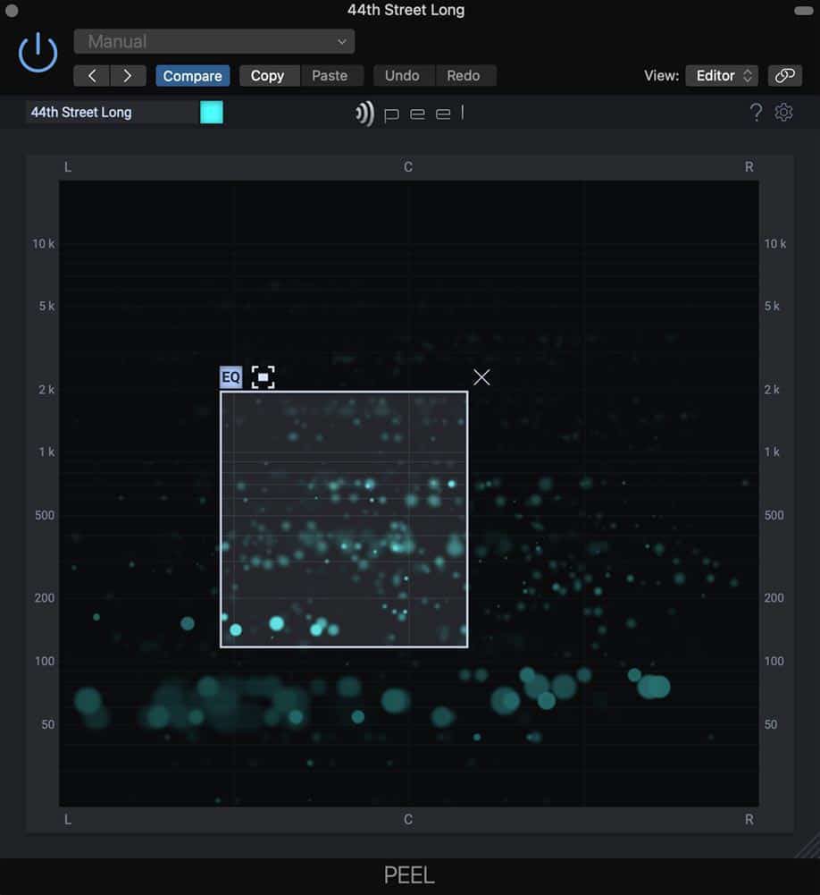Go to previous preset arrow
Viewport: 820px width, 895px height.
(91, 76)
